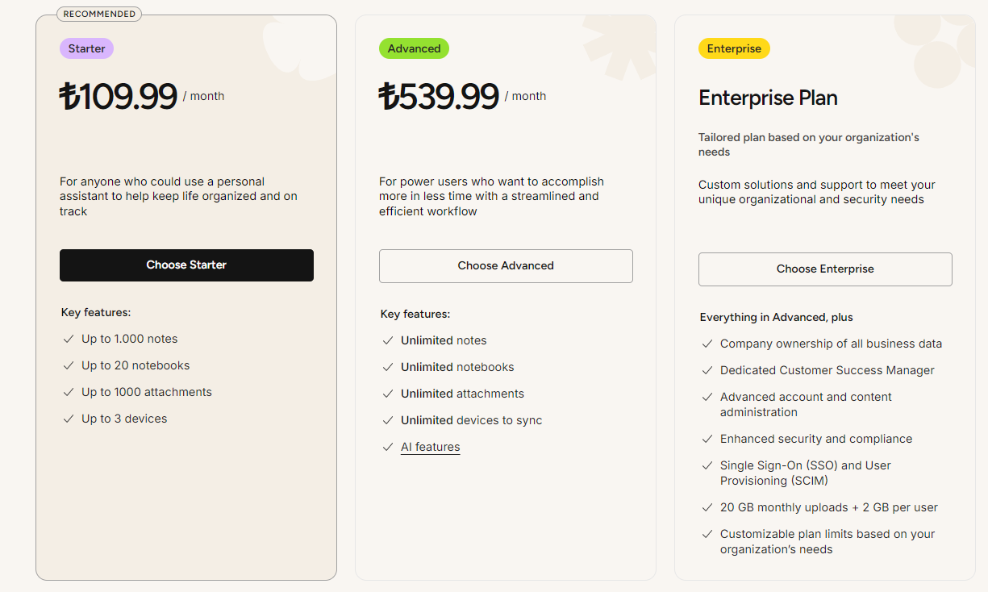Click checkmark beside Unlimited devices to sync
Viewport: 988px width, 592px height.
click(388, 421)
